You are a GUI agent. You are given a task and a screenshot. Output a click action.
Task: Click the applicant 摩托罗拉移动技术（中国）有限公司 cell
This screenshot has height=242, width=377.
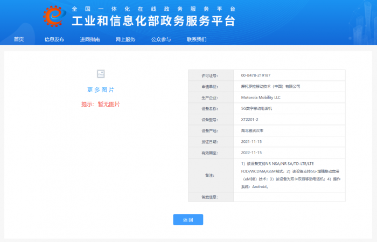pyautogui.click(x=270, y=86)
